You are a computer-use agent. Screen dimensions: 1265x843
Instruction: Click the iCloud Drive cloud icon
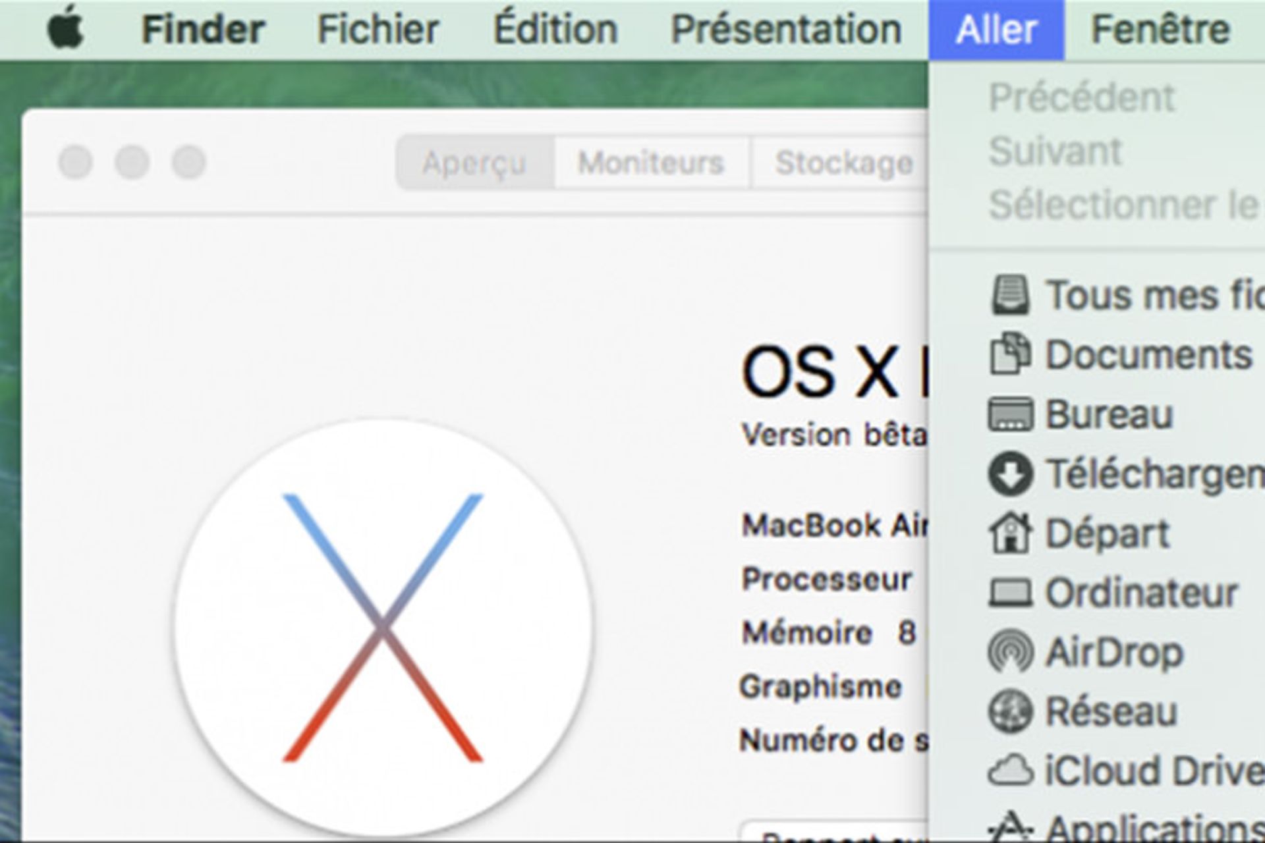pos(1010,771)
